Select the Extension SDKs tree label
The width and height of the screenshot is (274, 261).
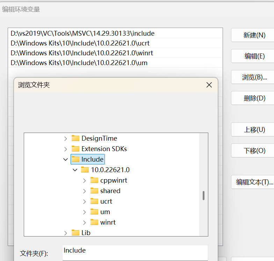click(x=104, y=149)
